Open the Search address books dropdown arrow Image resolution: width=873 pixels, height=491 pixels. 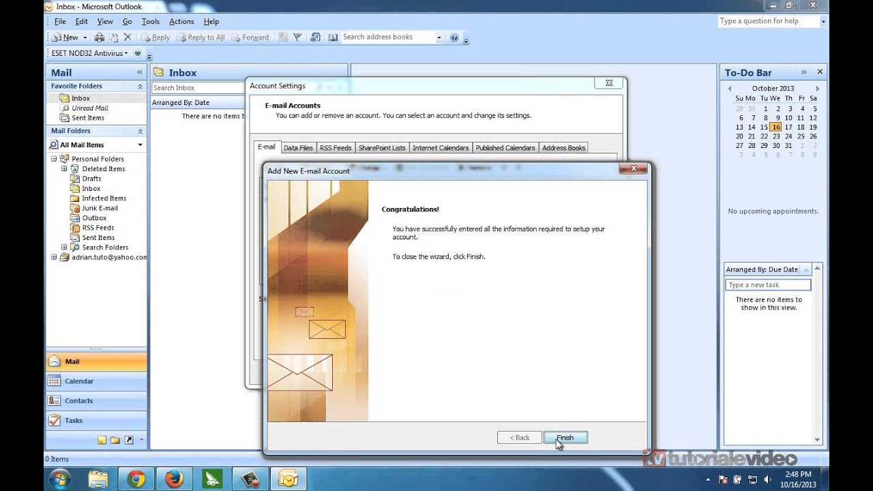(x=439, y=38)
